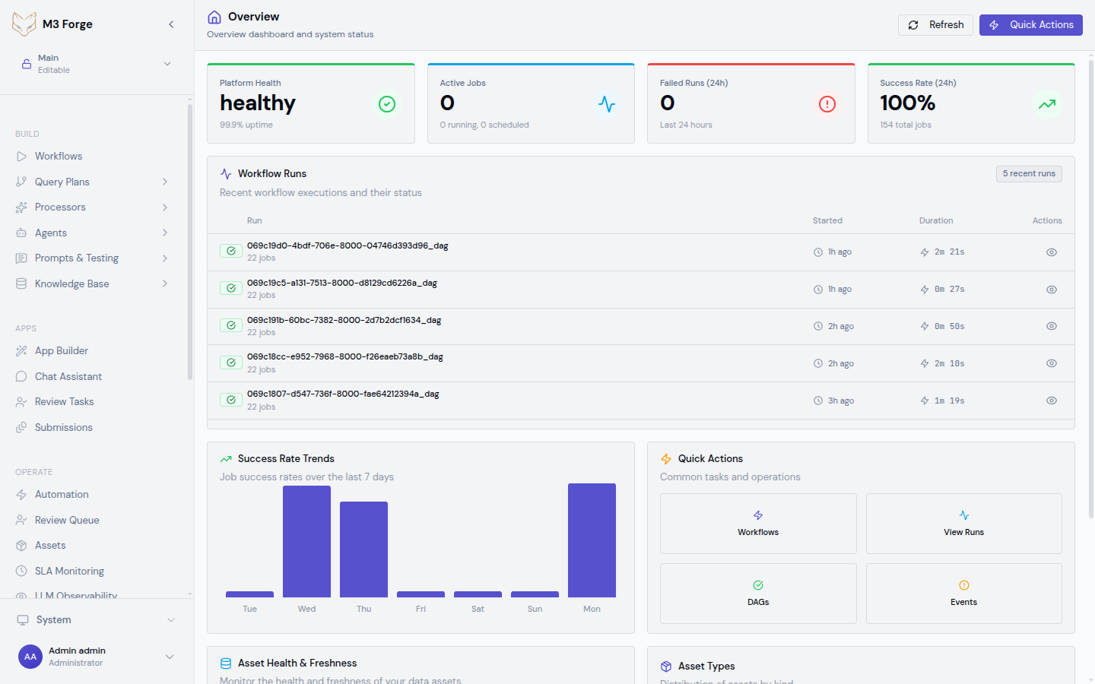Image resolution: width=1095 pixels, height=684 pixels.
Task: Select the SLA Monitoring clock icon
Action: tap(21, 570)
